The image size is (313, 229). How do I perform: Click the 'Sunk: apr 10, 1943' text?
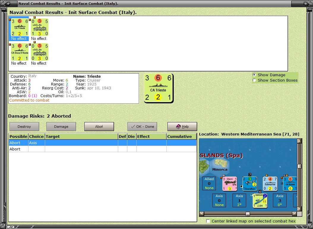(x=93, y=88)
